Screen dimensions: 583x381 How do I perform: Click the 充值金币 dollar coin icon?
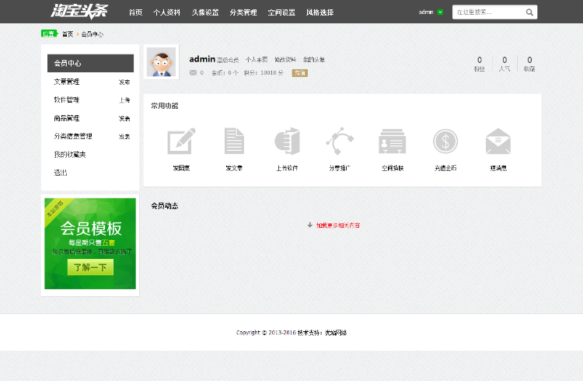445,142
